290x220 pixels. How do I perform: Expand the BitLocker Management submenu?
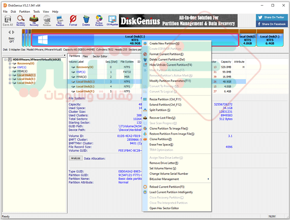click(176, 179)
